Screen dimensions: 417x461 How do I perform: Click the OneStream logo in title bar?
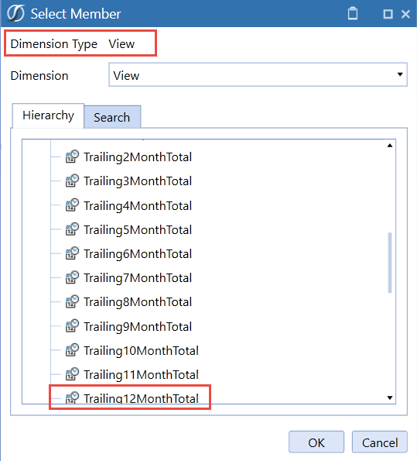[15, 13]
